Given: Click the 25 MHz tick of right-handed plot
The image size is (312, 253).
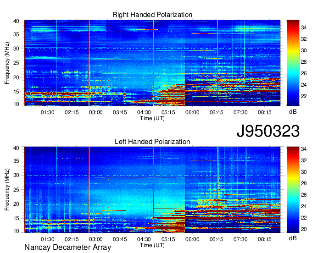Looking at the screenshot, I should (x=17, y=63).
